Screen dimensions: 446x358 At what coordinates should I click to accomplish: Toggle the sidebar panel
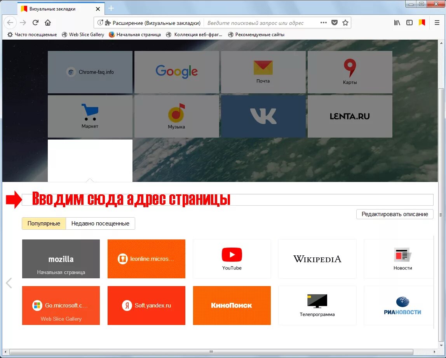(409, 23)
